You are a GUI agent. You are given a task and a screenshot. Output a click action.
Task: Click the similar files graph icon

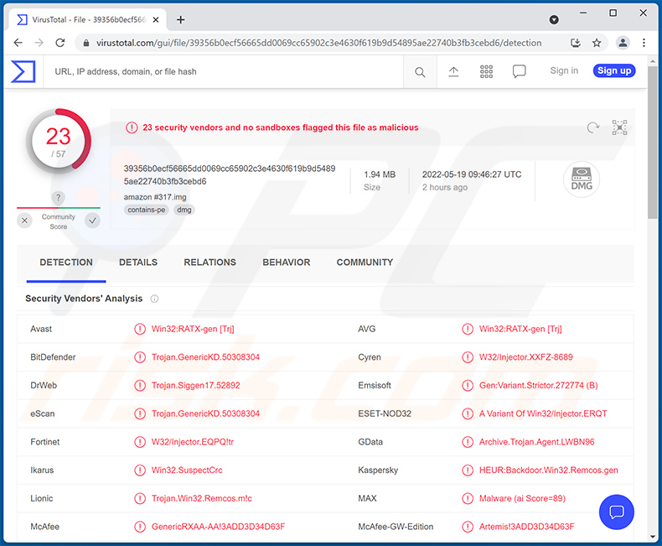click(x=619, y=127)
